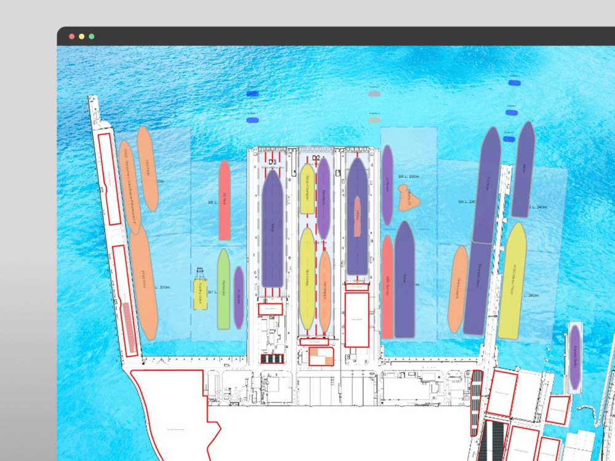Select the lower blue buoy above D3

coord(253,120)
